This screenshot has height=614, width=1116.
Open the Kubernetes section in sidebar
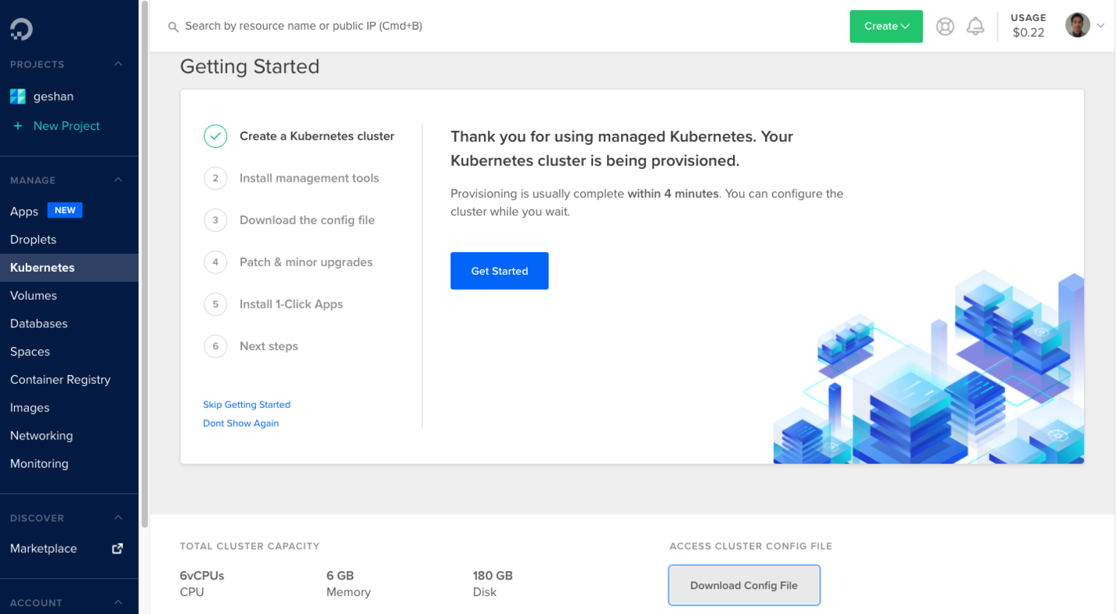(42, 267)
